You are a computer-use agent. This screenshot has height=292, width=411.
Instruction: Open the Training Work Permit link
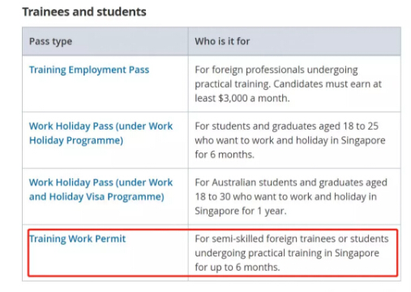77,238
